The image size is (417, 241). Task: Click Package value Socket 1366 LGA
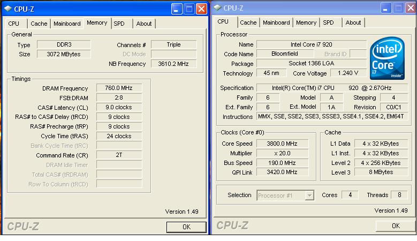[312, 63]
